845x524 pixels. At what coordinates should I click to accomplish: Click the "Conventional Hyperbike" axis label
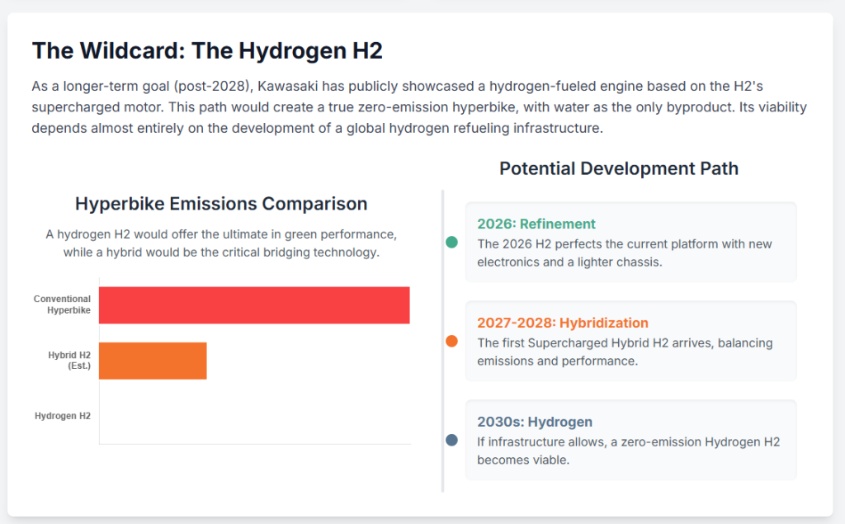click(62, 305)
